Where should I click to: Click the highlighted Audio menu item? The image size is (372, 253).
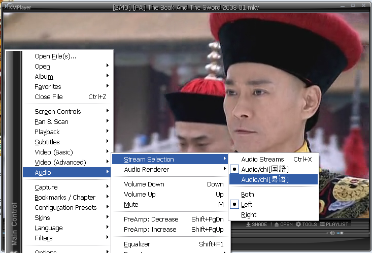pos(67,172)
